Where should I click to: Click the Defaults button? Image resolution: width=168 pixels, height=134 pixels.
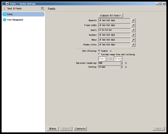click(x=80, y=129)
